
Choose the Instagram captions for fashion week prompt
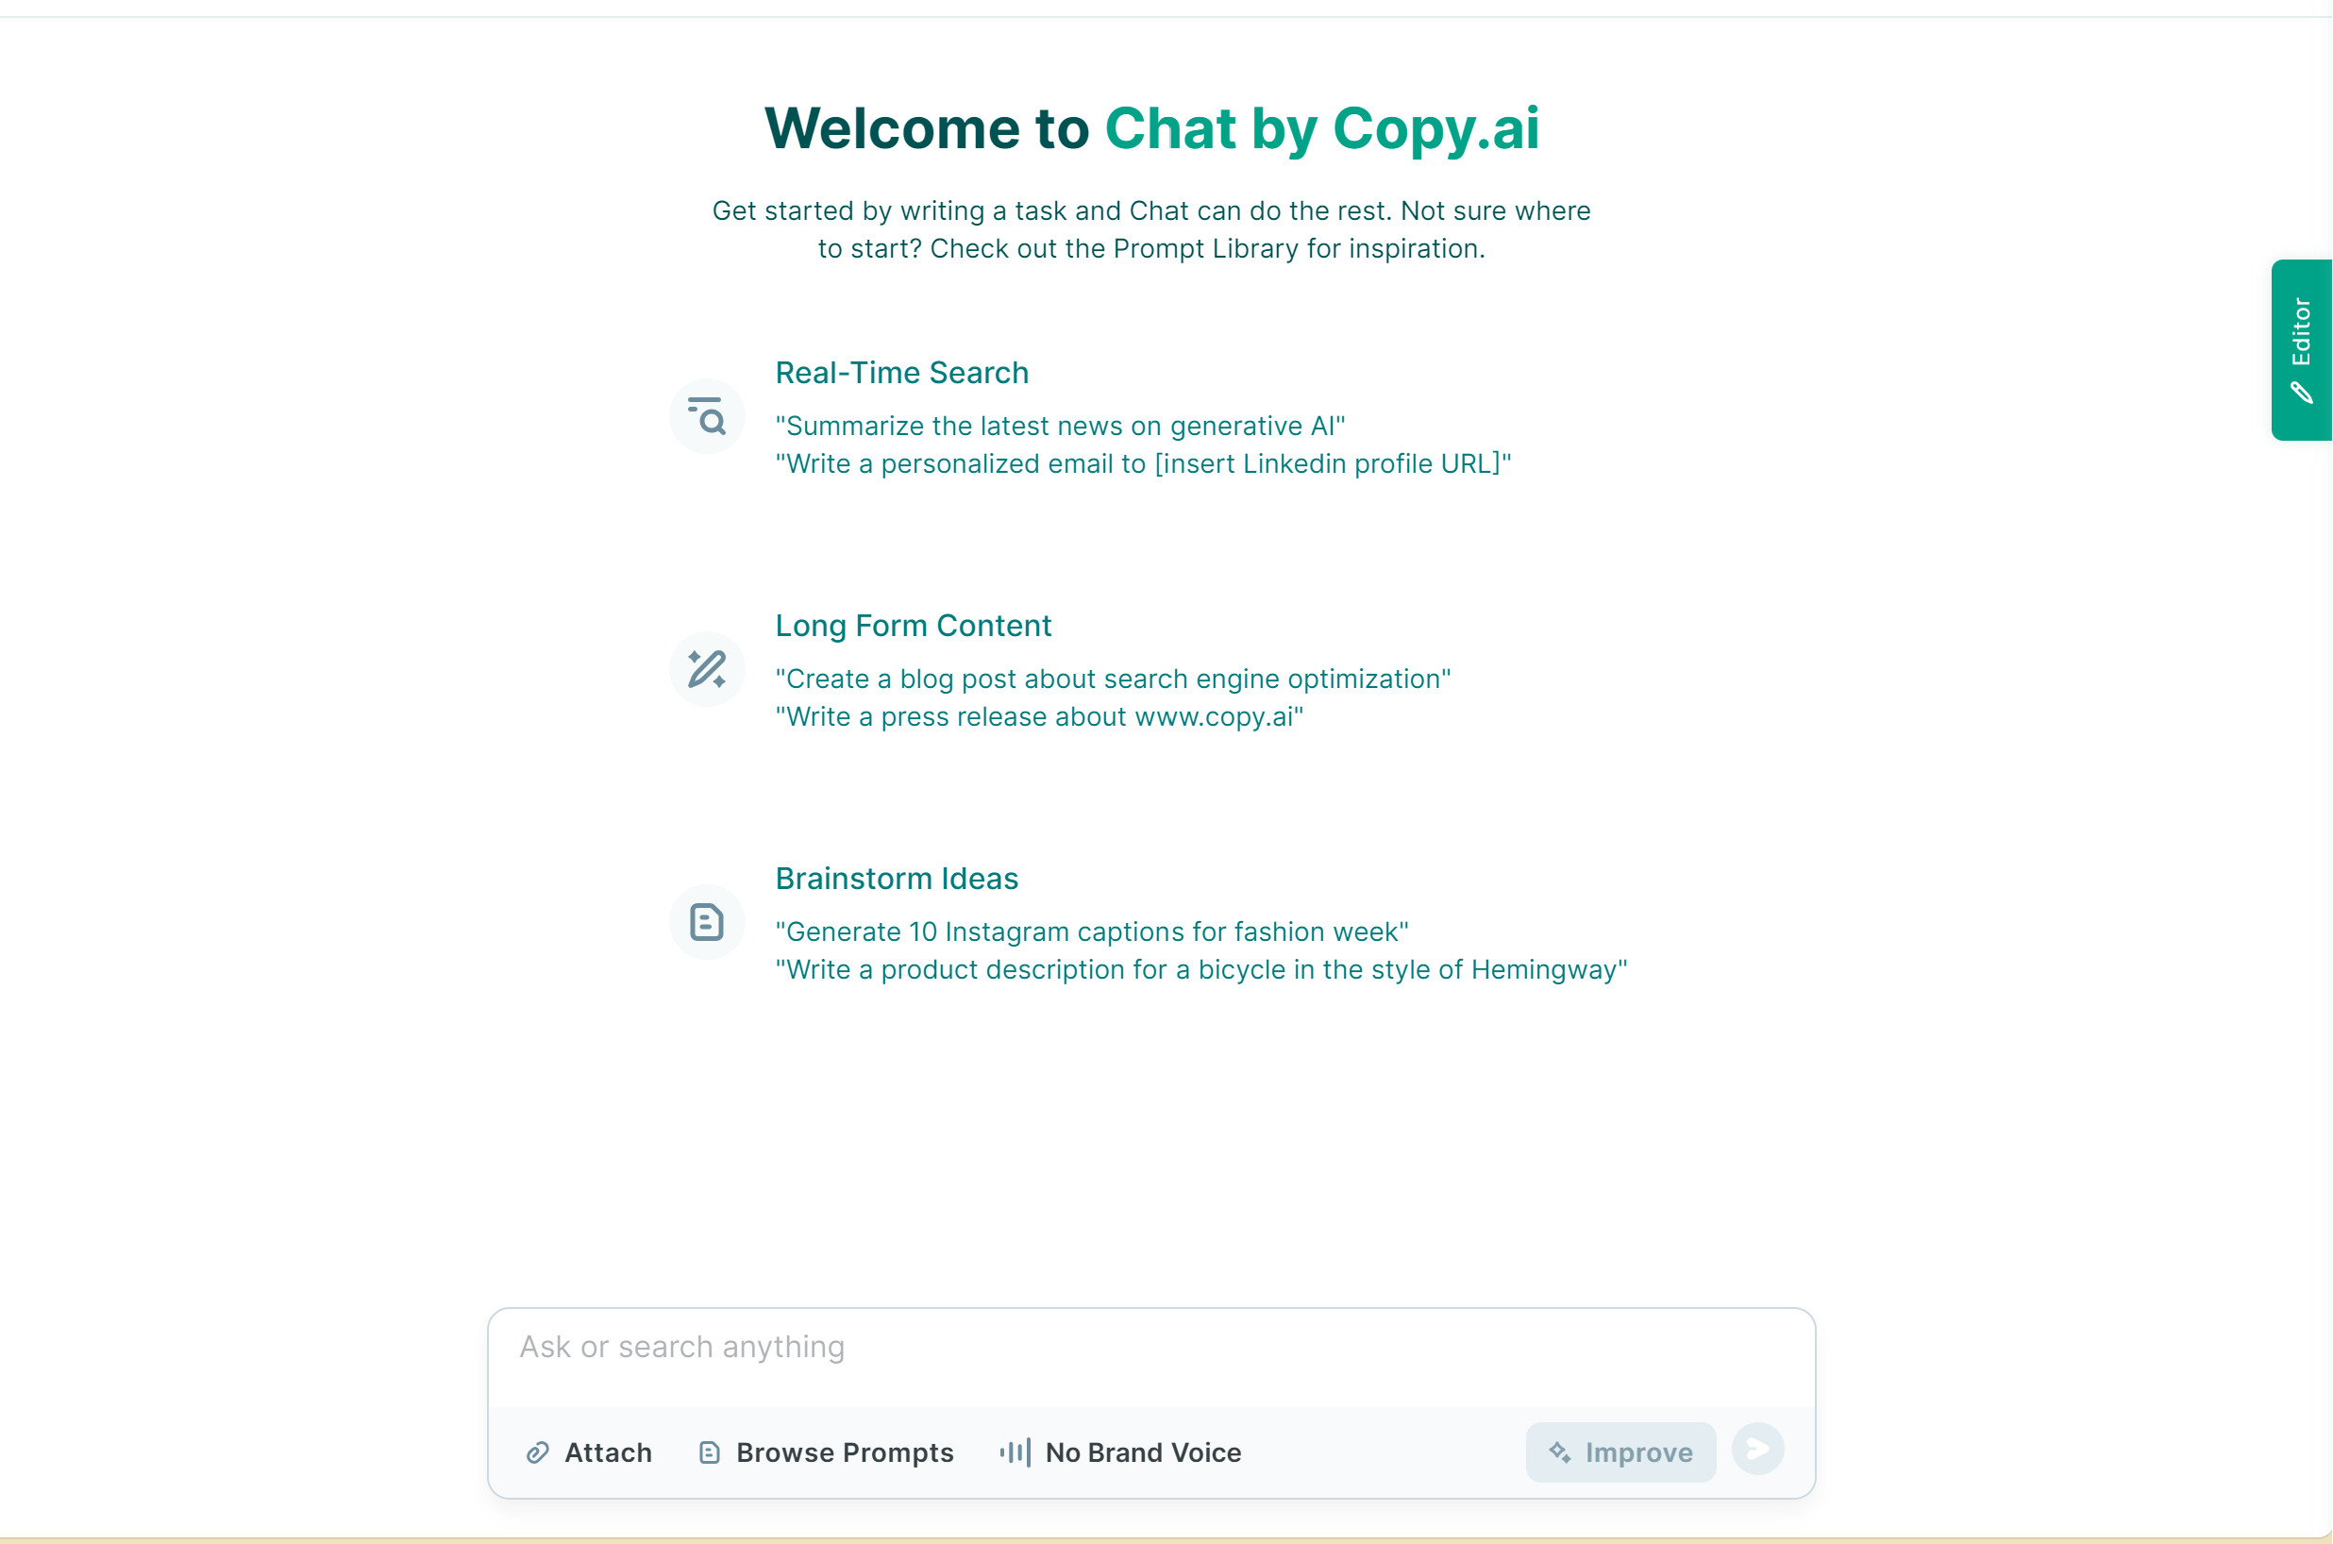(x=1091, y=932)
